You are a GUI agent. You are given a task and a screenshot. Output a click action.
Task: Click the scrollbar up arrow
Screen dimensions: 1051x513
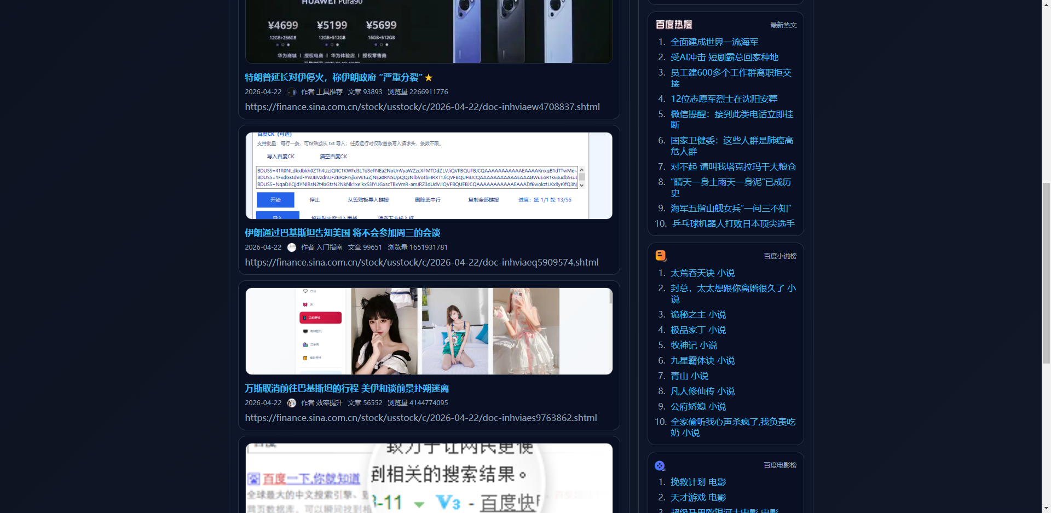1046,4
